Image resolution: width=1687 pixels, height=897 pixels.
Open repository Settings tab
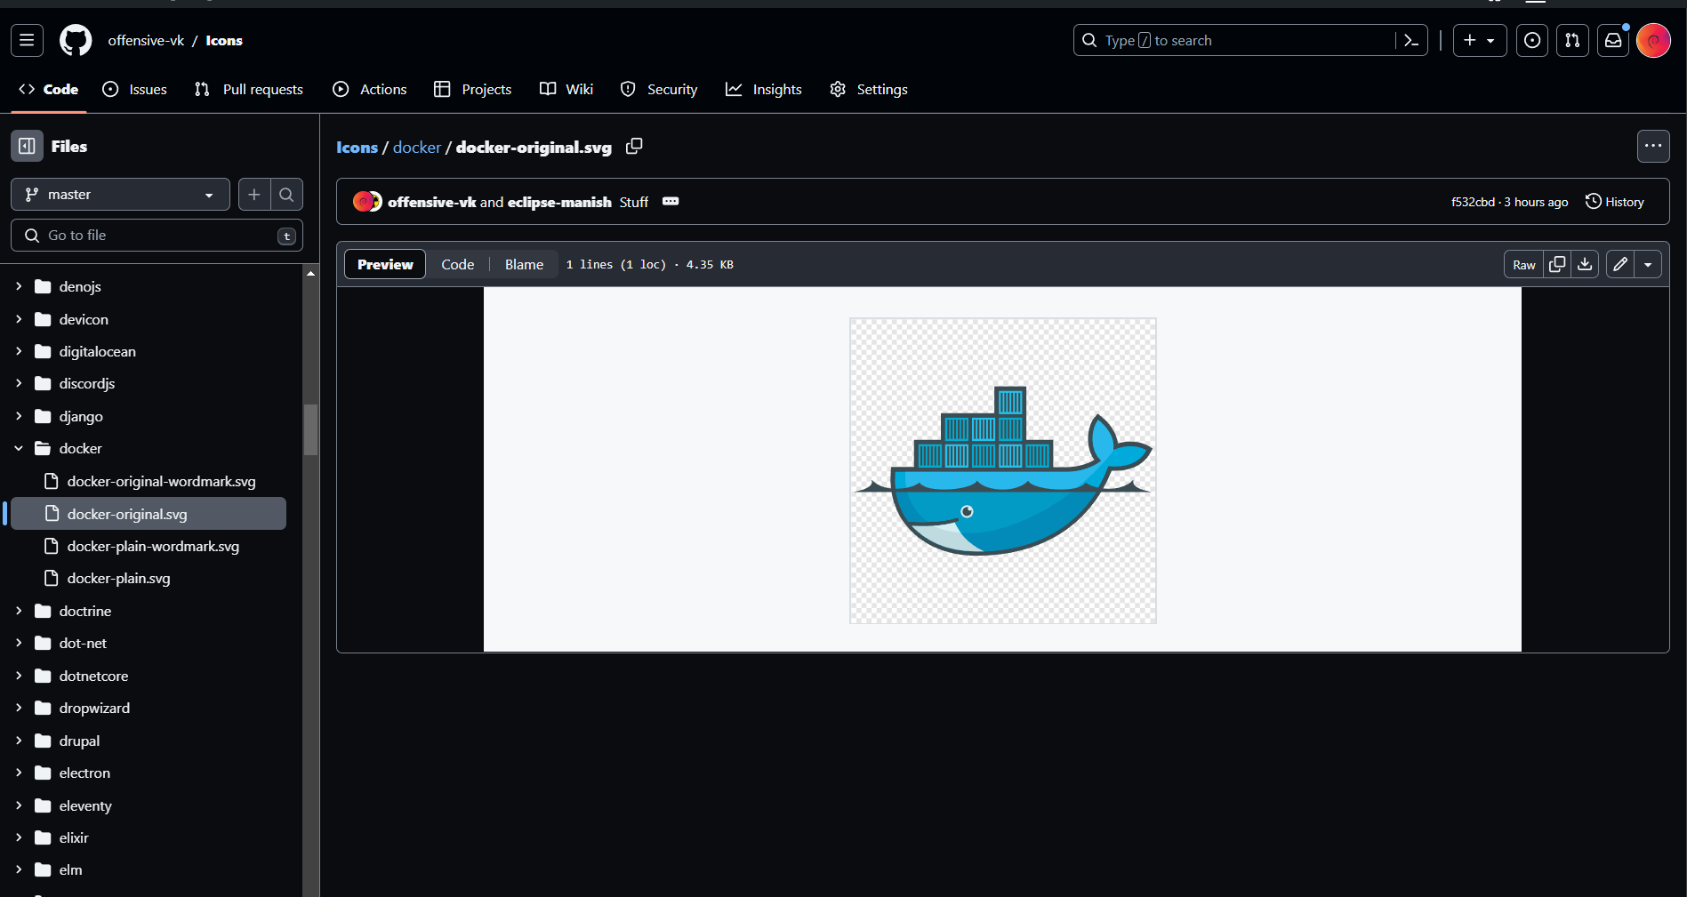coord(869,89)
